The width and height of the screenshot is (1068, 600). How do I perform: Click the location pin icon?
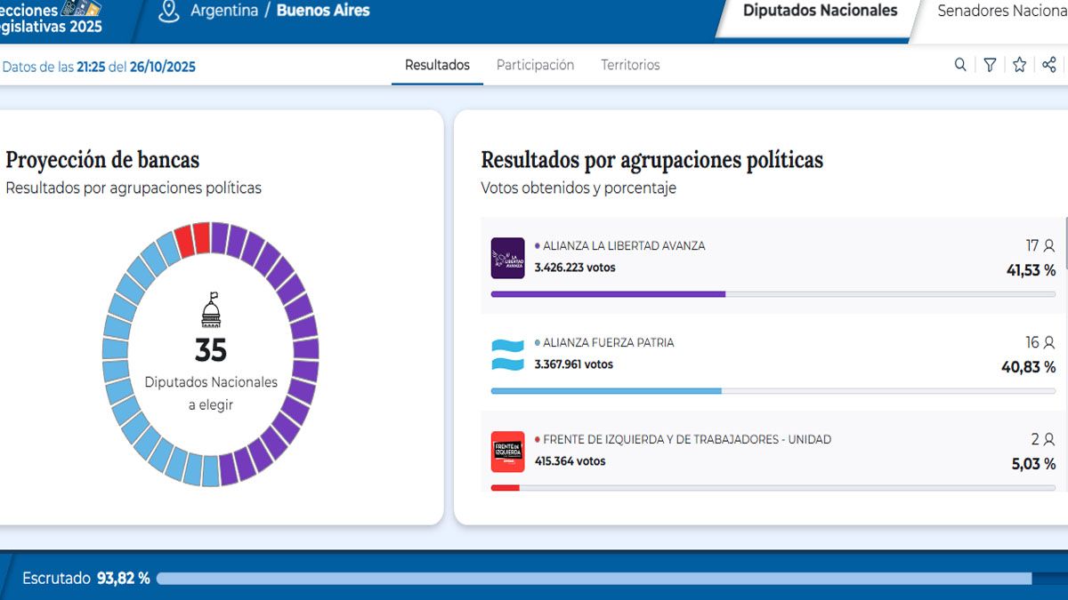pos(168,12)
